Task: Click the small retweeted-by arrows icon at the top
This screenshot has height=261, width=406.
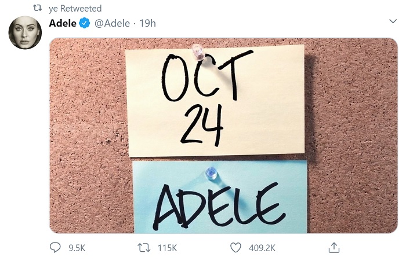Action: click(x=38, y=8)
